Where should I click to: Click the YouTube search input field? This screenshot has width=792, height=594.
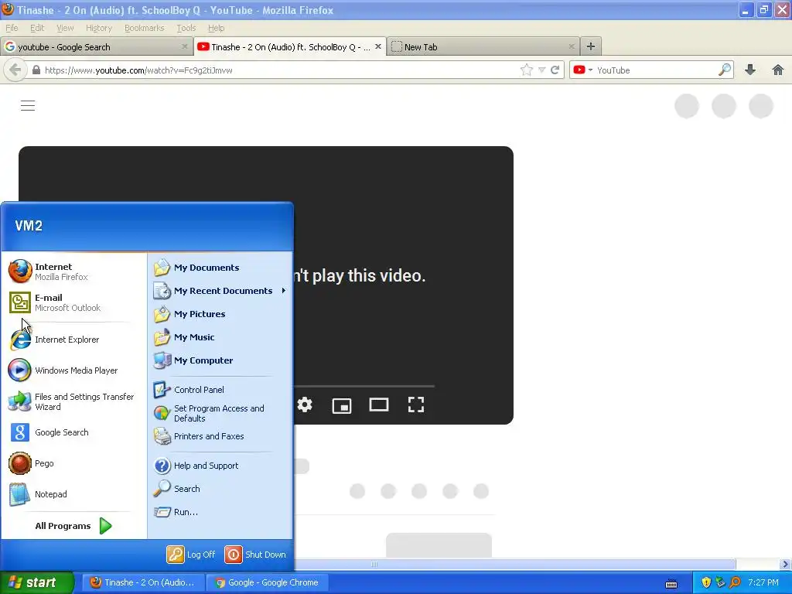(656, 70)
